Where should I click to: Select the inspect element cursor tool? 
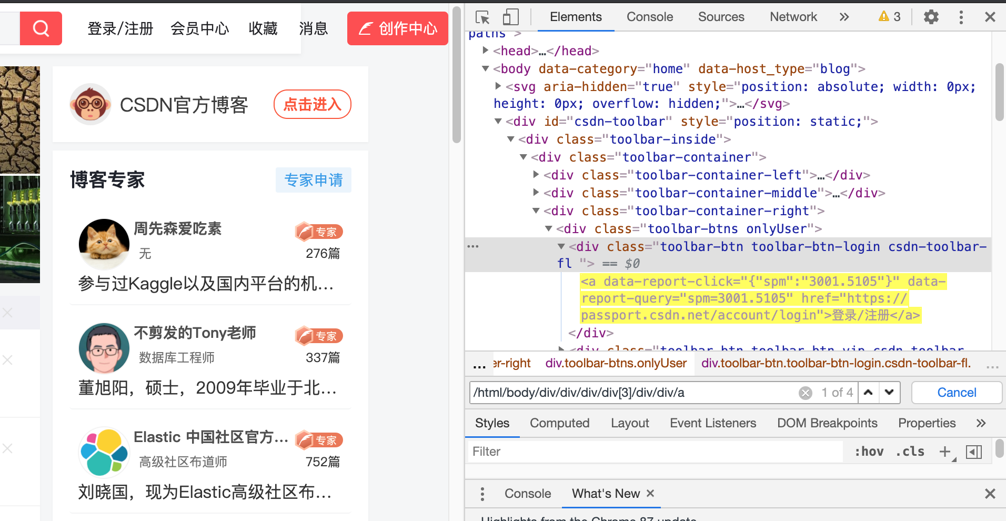(482, 17)
